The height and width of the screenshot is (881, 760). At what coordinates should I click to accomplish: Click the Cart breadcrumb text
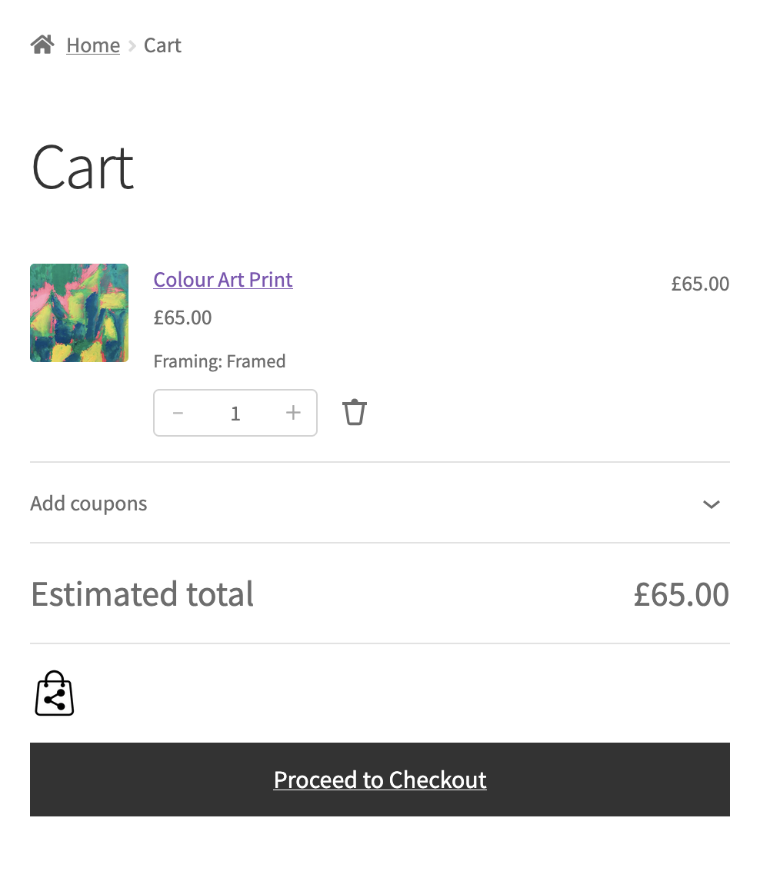162,45
